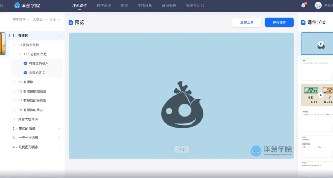Click the 课件 panel icon above the thumbnails

(x=303, y=22)
